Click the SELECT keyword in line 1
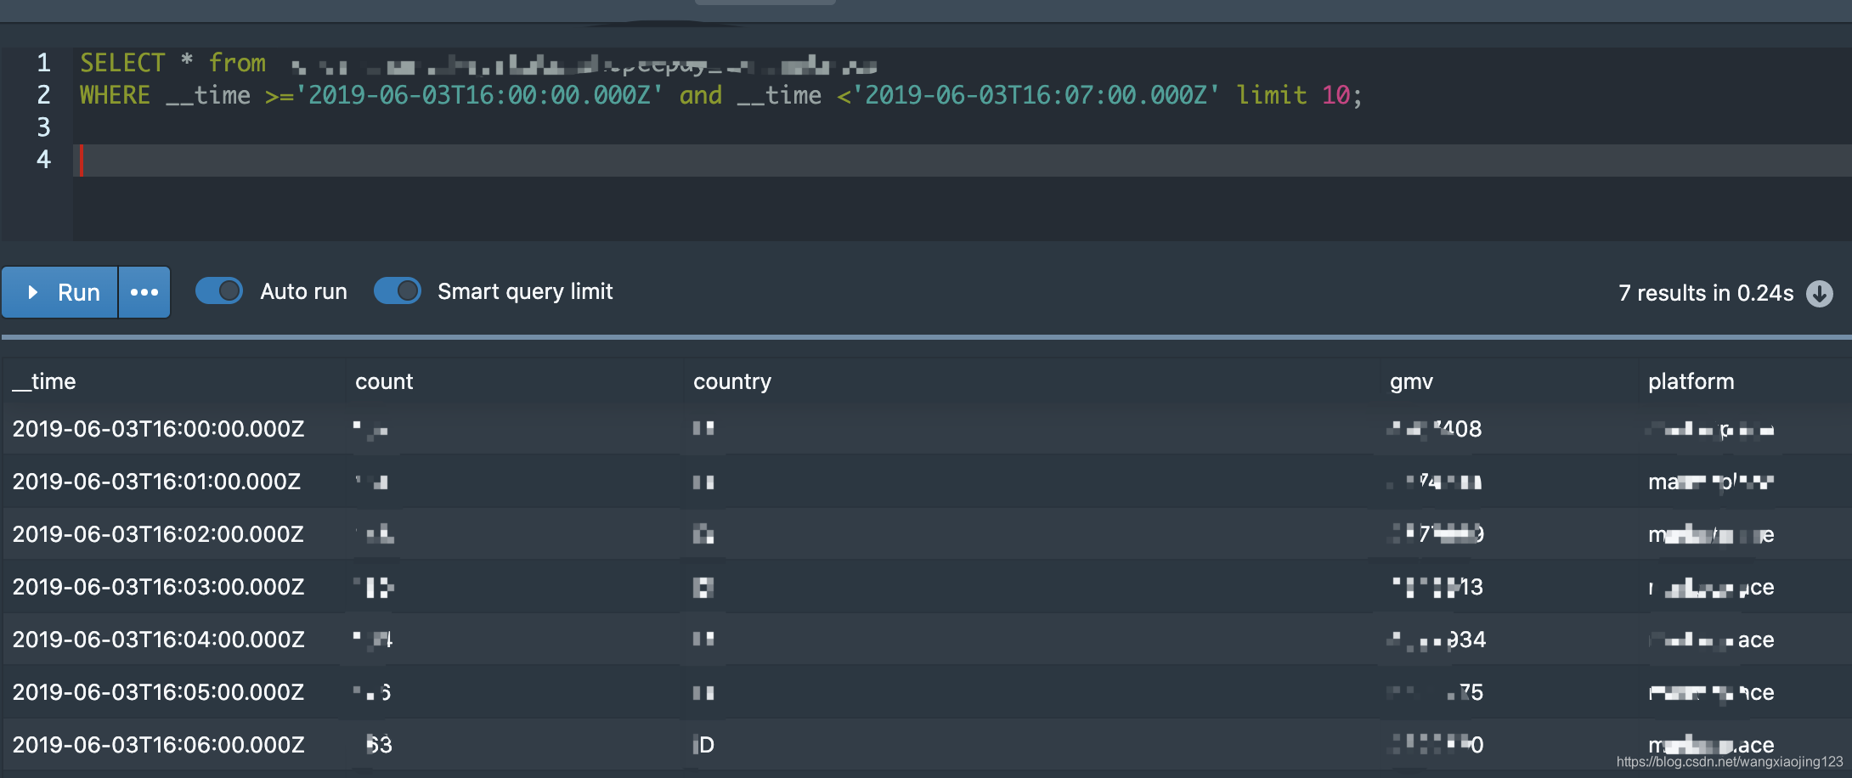This screenshot has height=778, width=1852. 122,63
